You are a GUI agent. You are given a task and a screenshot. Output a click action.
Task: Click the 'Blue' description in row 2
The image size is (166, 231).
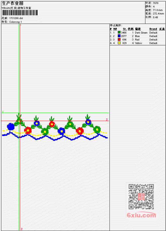pyautogui.click(x=137, y=36)
